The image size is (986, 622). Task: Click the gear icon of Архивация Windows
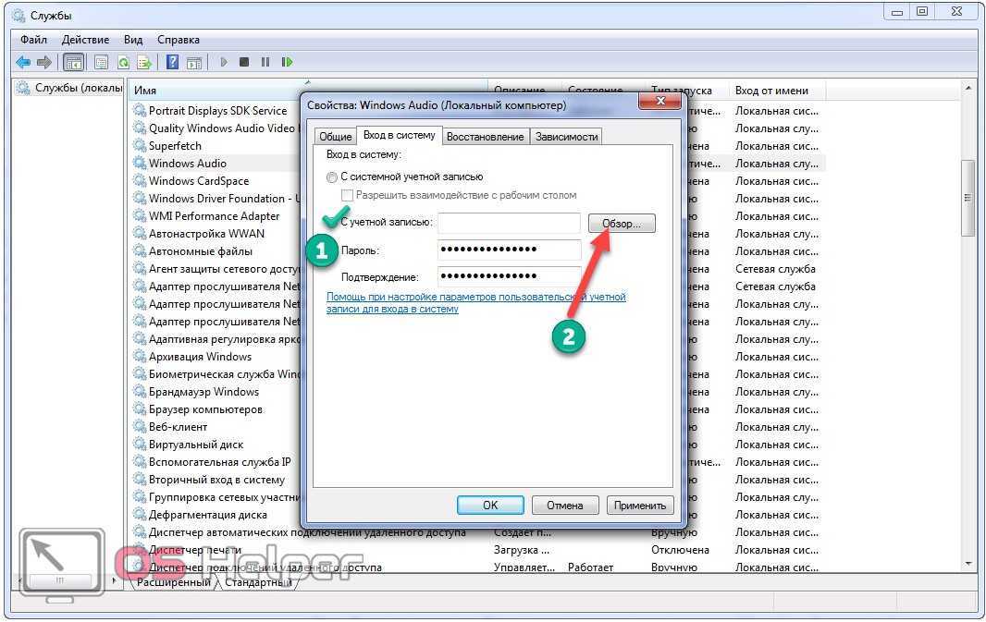point(140,357)
